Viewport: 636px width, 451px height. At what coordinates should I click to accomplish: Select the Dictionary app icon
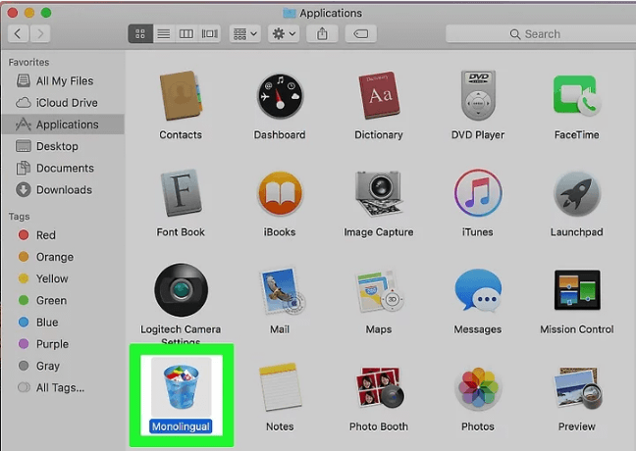379,96
